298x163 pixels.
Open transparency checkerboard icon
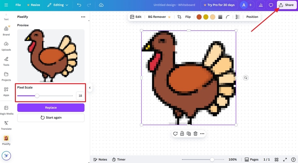coord(238,17)
